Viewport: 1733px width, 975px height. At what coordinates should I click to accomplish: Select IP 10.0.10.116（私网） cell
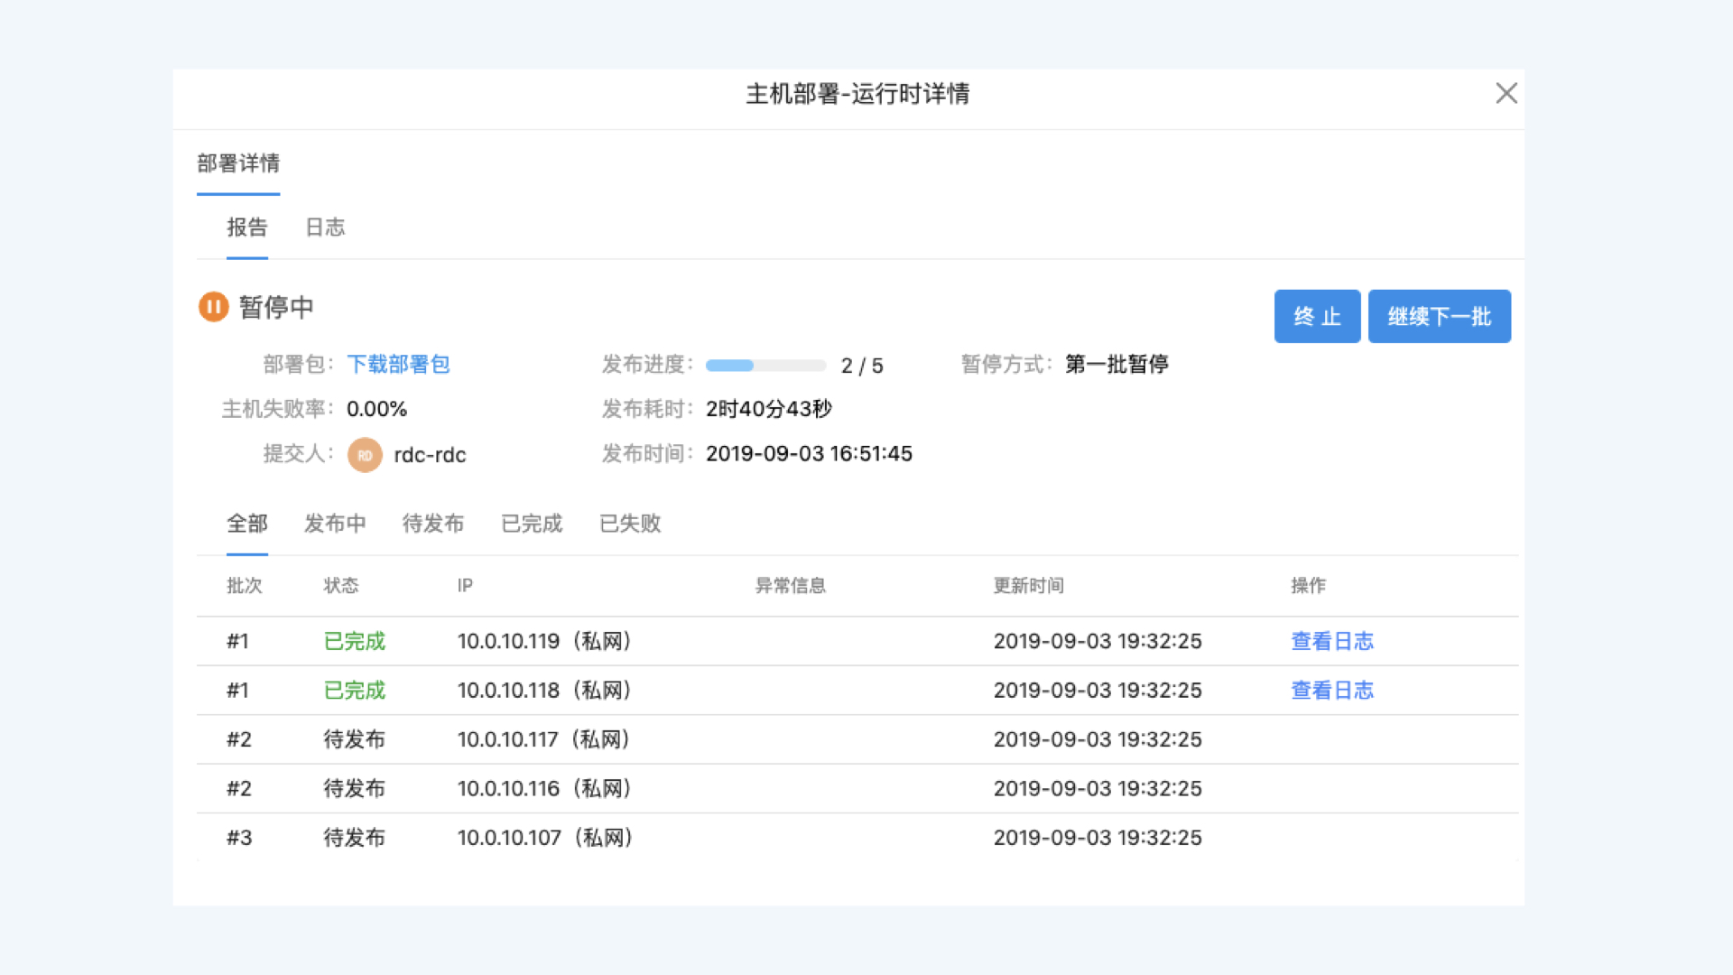click(547, 789)
